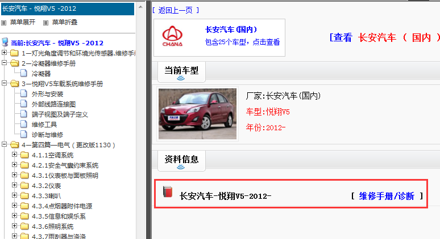Click the 厂家:长安汽车(国内) text

[x=284, y=96]
